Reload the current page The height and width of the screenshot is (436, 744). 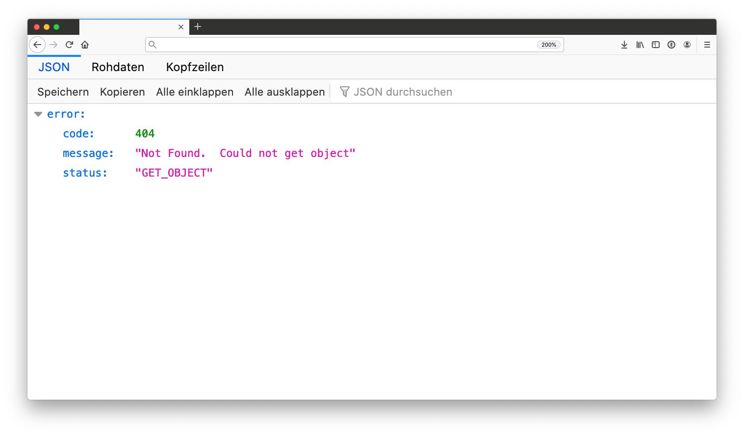point(69,45)
